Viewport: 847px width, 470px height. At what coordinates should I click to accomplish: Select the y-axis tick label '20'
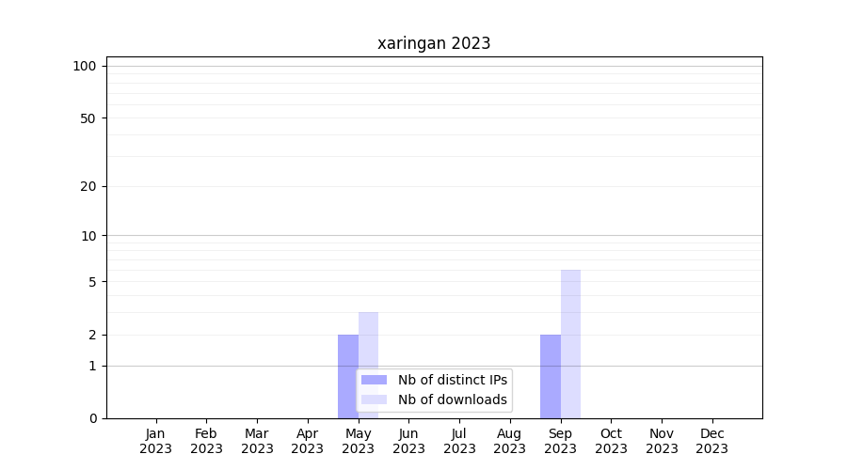(x=88, y=186)
